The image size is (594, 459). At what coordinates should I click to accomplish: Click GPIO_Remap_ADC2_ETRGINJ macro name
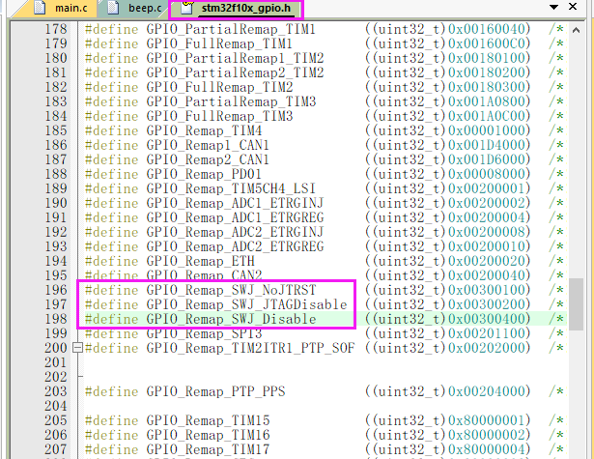coord(235,232)
